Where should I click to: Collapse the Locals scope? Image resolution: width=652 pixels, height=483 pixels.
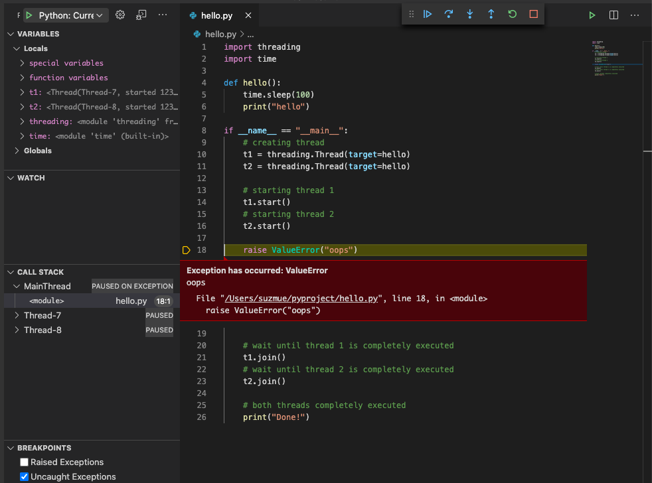[17, 48]
